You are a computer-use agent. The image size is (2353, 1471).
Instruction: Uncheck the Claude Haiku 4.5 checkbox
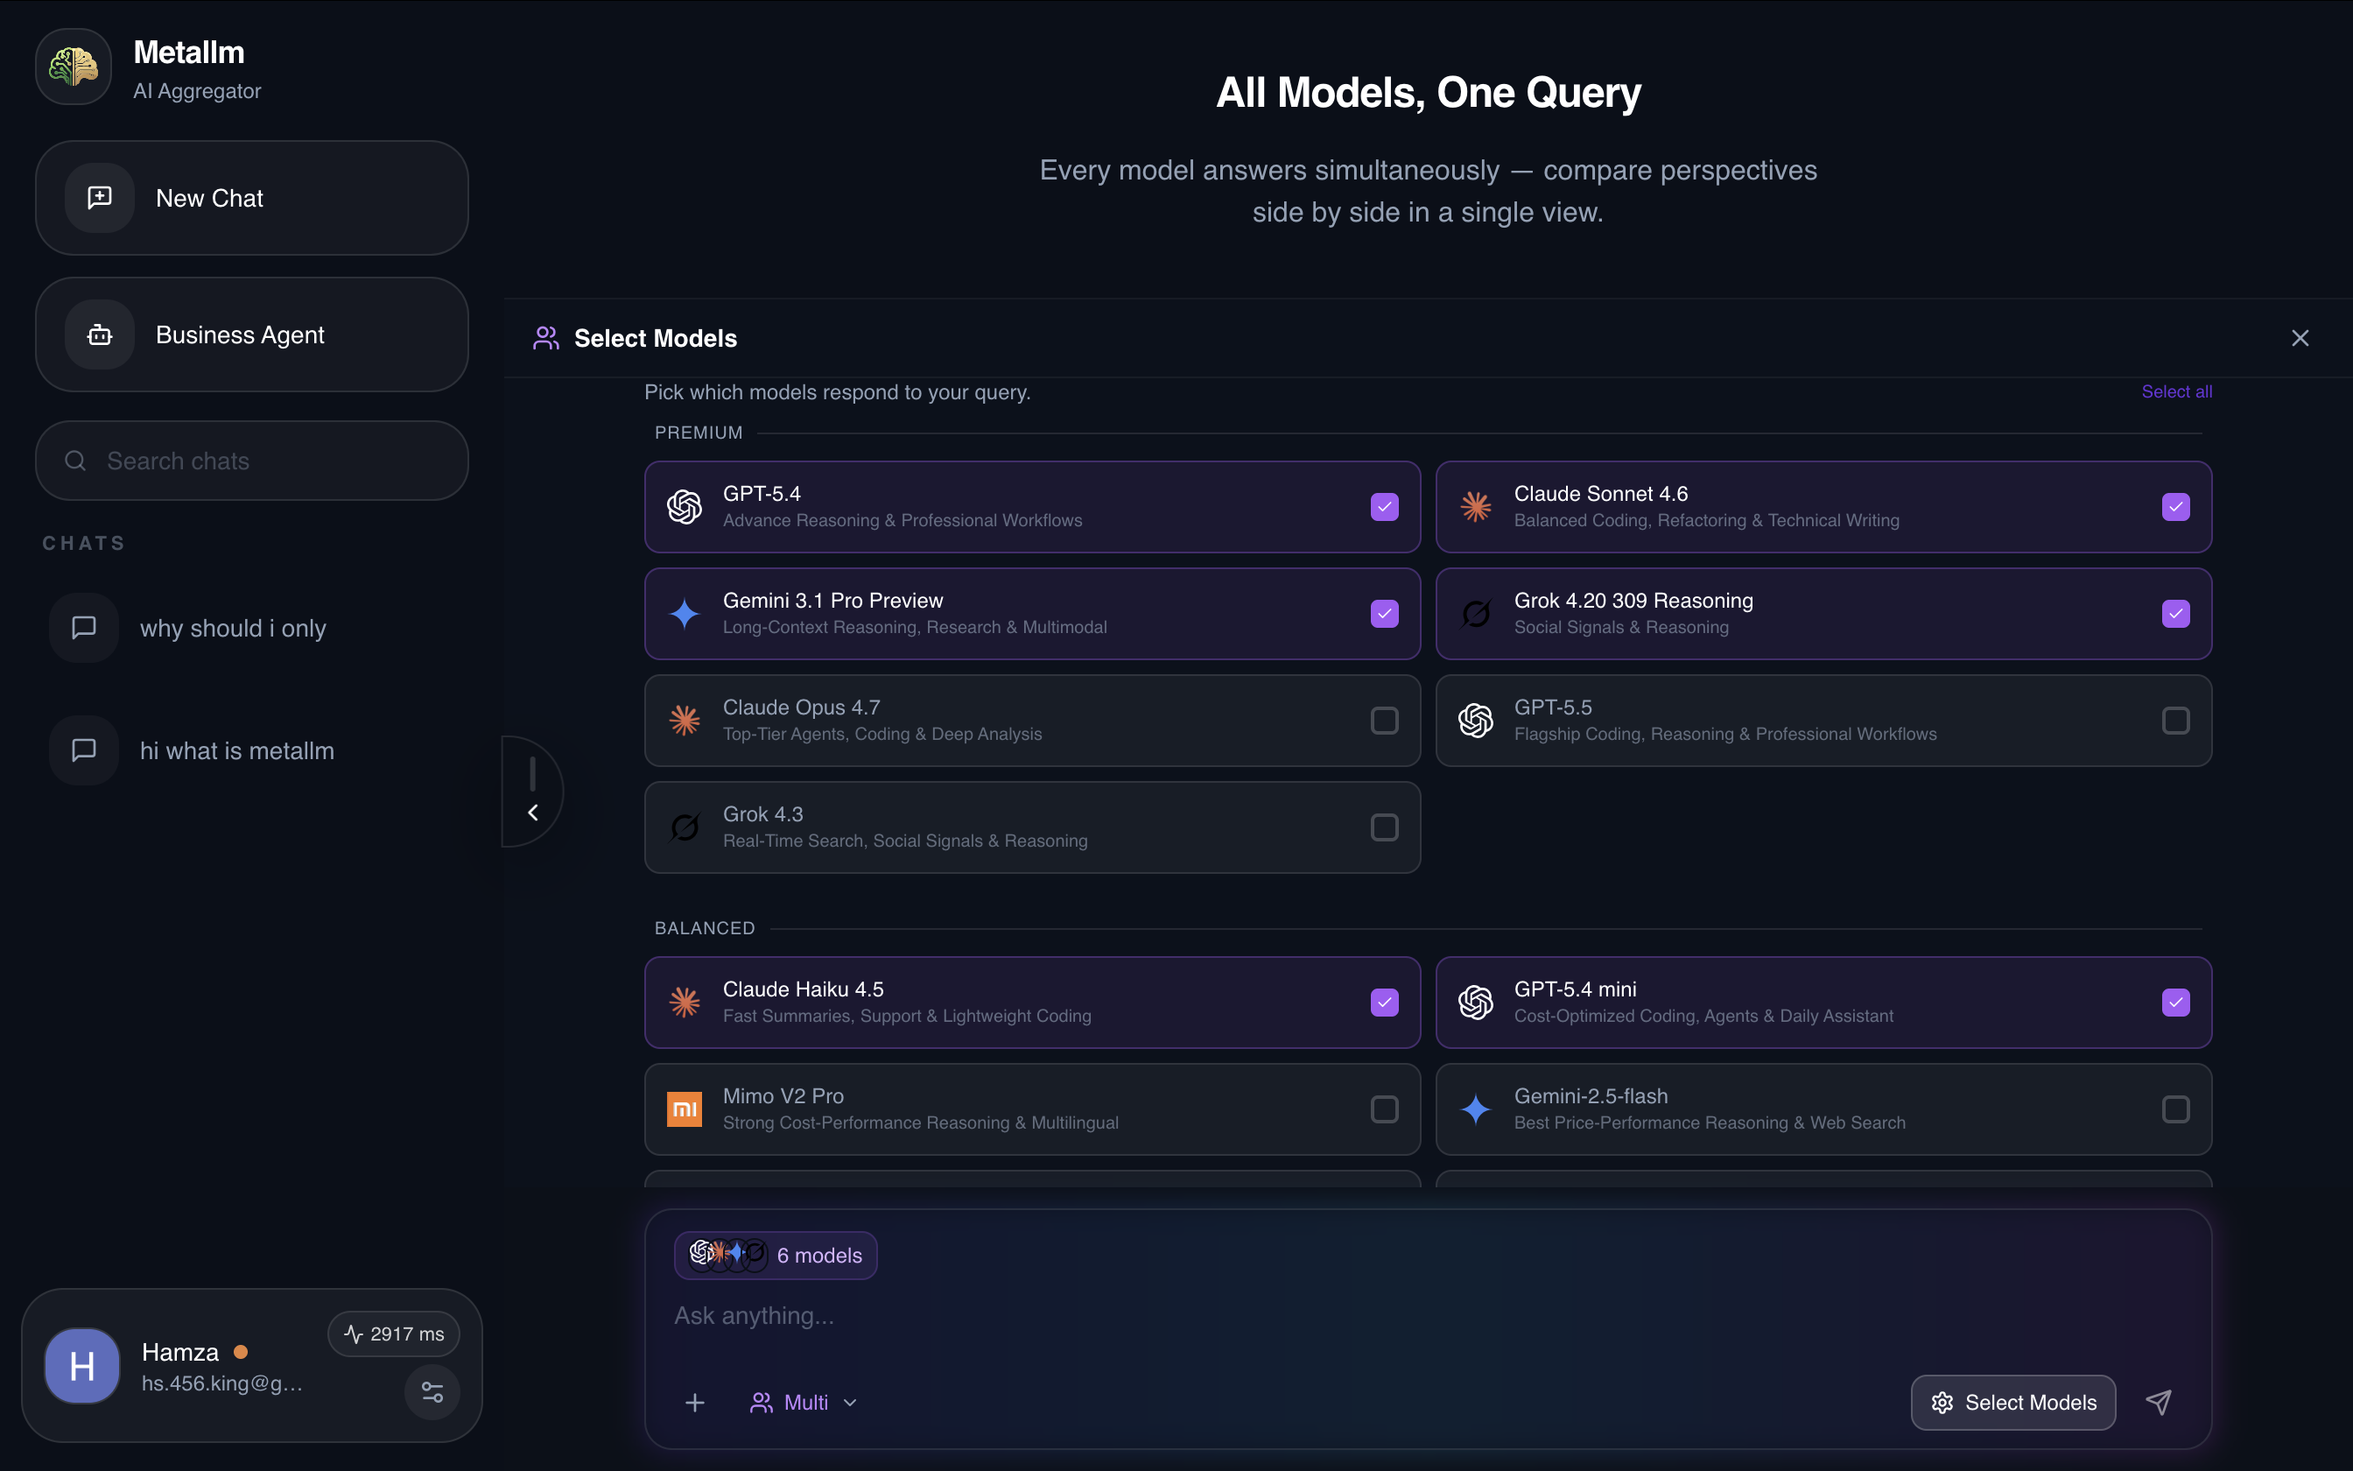[x=1385, y=1002]
